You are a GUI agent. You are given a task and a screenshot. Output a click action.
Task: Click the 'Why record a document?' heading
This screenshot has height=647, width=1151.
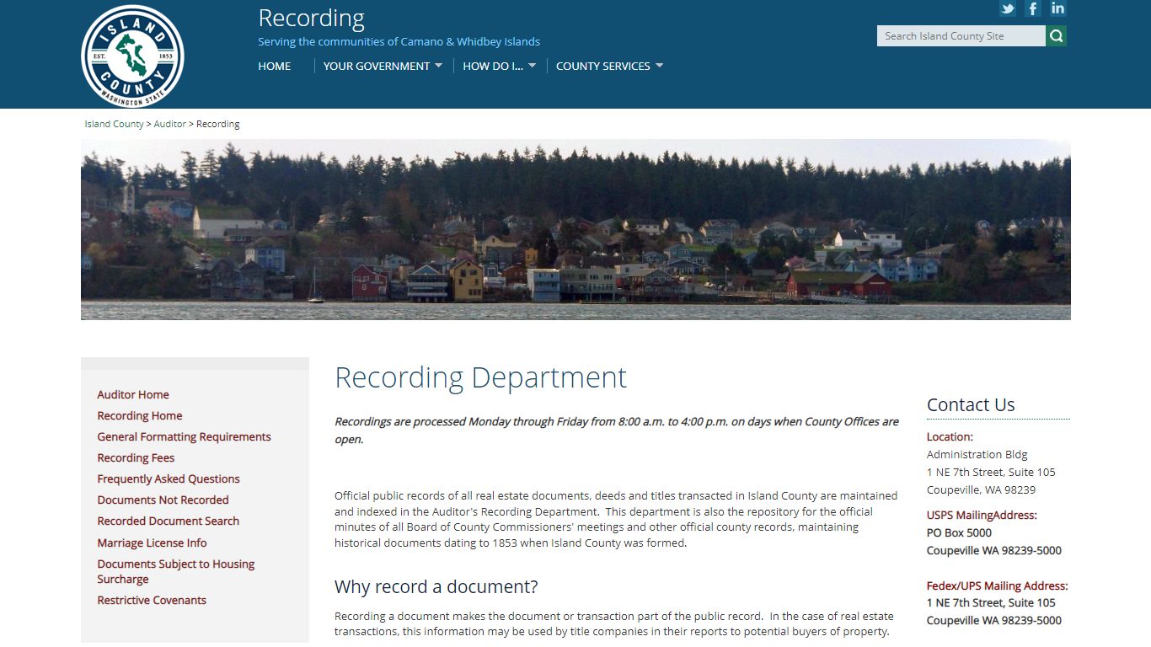436,586
